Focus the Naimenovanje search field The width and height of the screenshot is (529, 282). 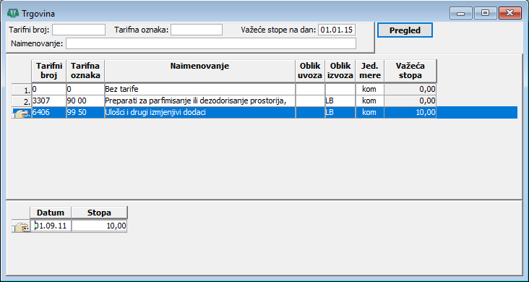pyautogui.click(x=211, y=43)
